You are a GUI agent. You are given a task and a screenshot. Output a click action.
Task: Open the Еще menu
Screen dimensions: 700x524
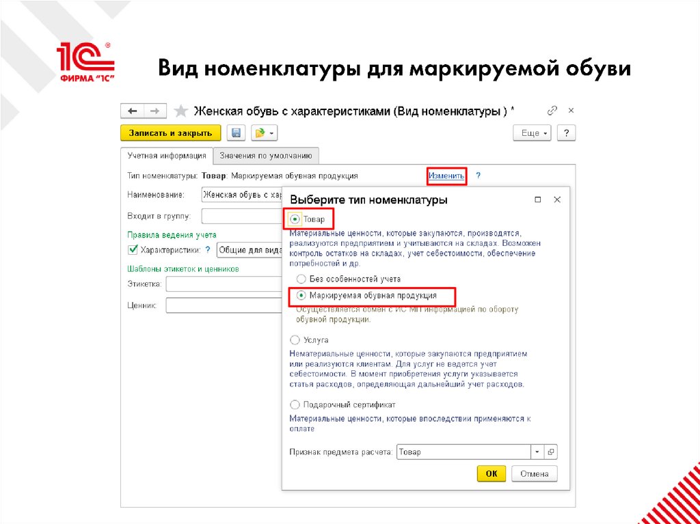pos(533,133)
